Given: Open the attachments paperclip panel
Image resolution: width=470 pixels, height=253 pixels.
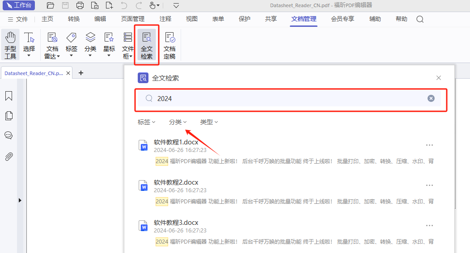Looking at the screenshot, I should (8, 156).
